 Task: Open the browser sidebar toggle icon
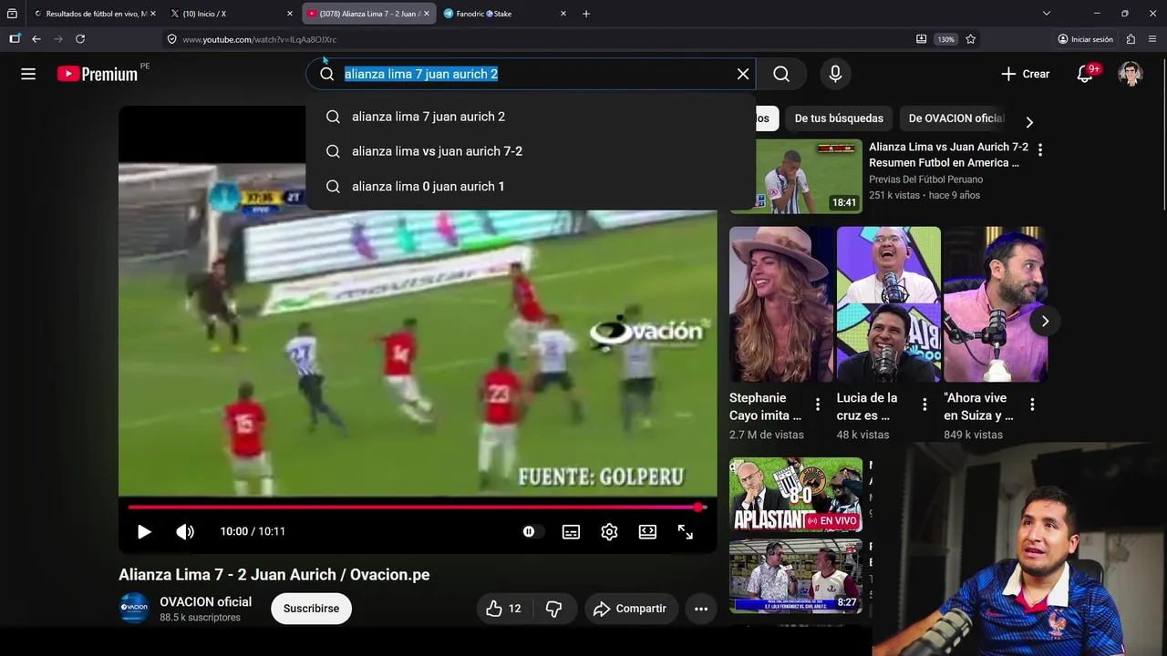(x=15, y=39)
